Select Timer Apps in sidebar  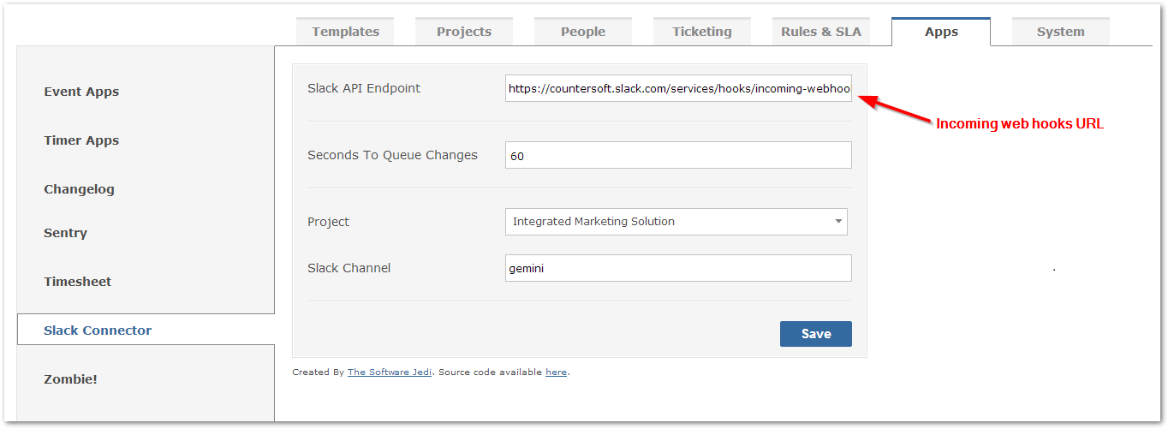click(x=81, y=140)
